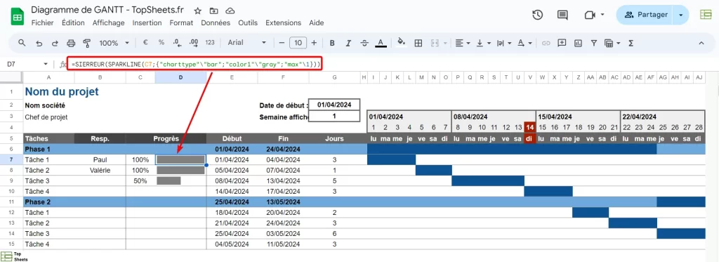Screen dimensions: 719x262
Task: Click the merge cells icon
Action: tap(435, 43)
